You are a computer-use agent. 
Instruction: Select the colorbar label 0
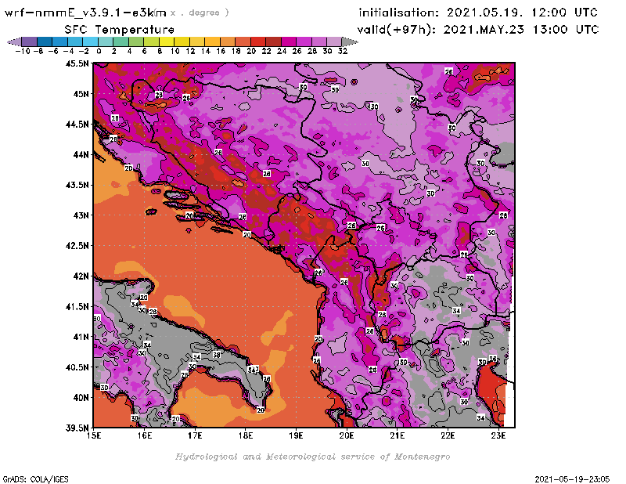pyautogui.click(x=99, y=51)
